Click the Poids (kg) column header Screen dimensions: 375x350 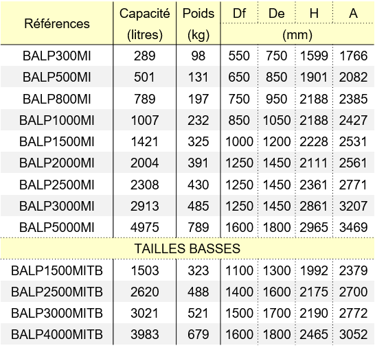[x=198, y=23]
